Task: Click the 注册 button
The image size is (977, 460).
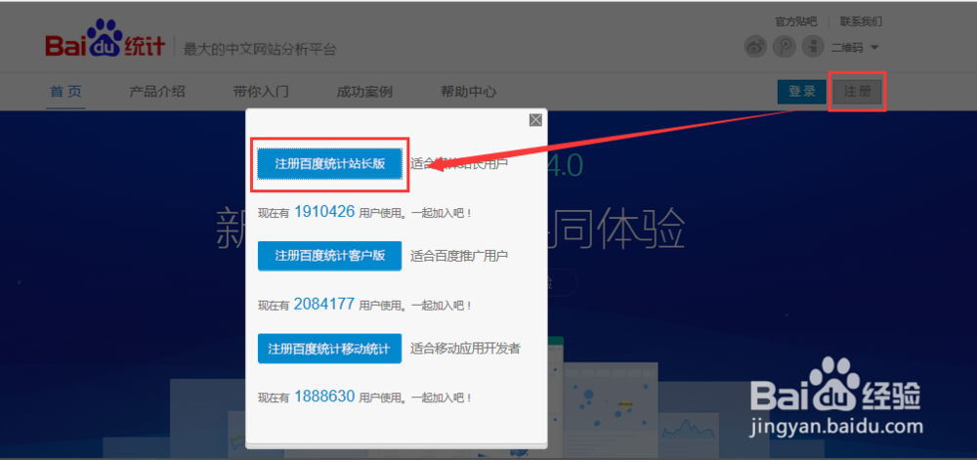Action: coord(858,92)
